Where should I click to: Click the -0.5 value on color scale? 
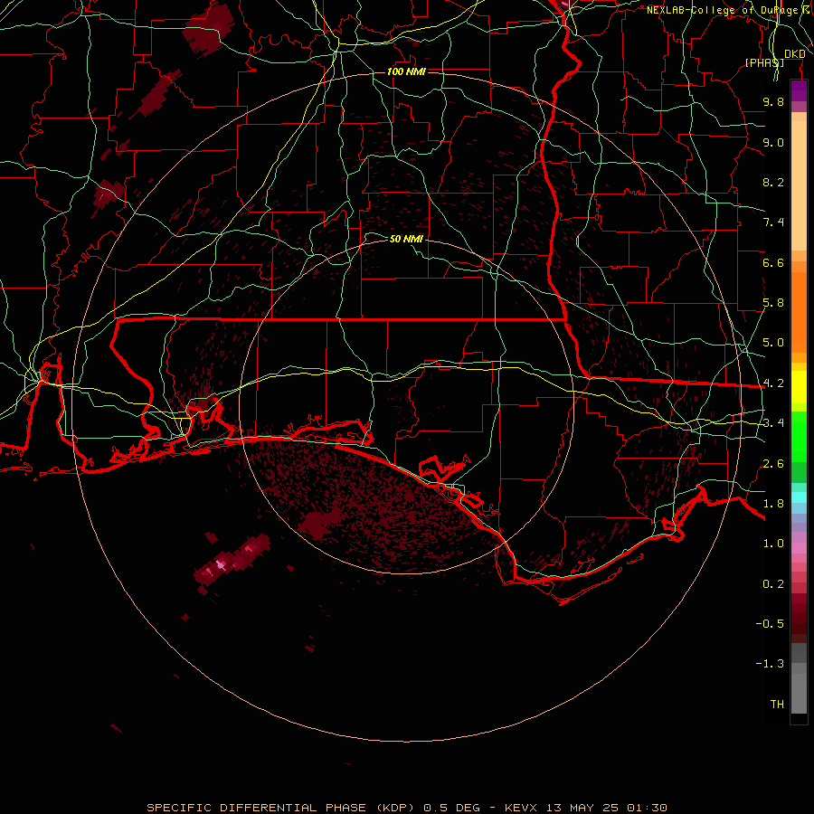coord(770,624)
